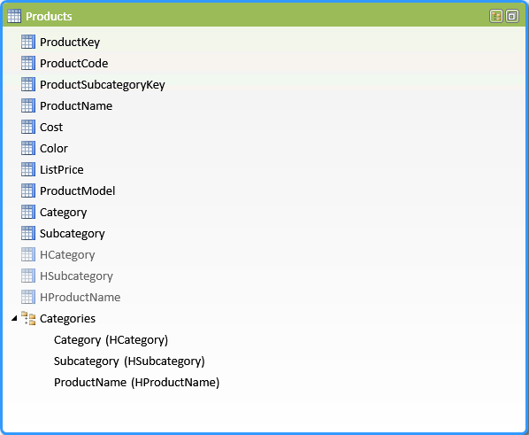Screen dimensions: 529x435
Task: Select the hidden HProductName column
Action: [x=80, y=298]
